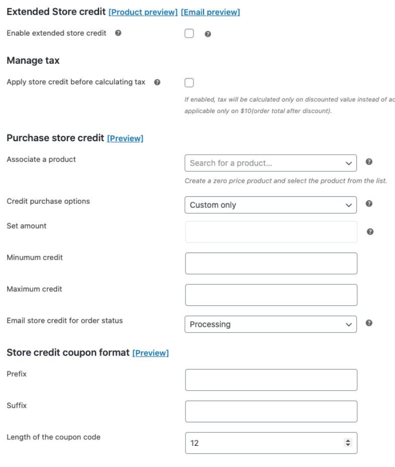Focus the Minumum credit input field
Viewport: 395px width, 467px height.
point(271,264)
